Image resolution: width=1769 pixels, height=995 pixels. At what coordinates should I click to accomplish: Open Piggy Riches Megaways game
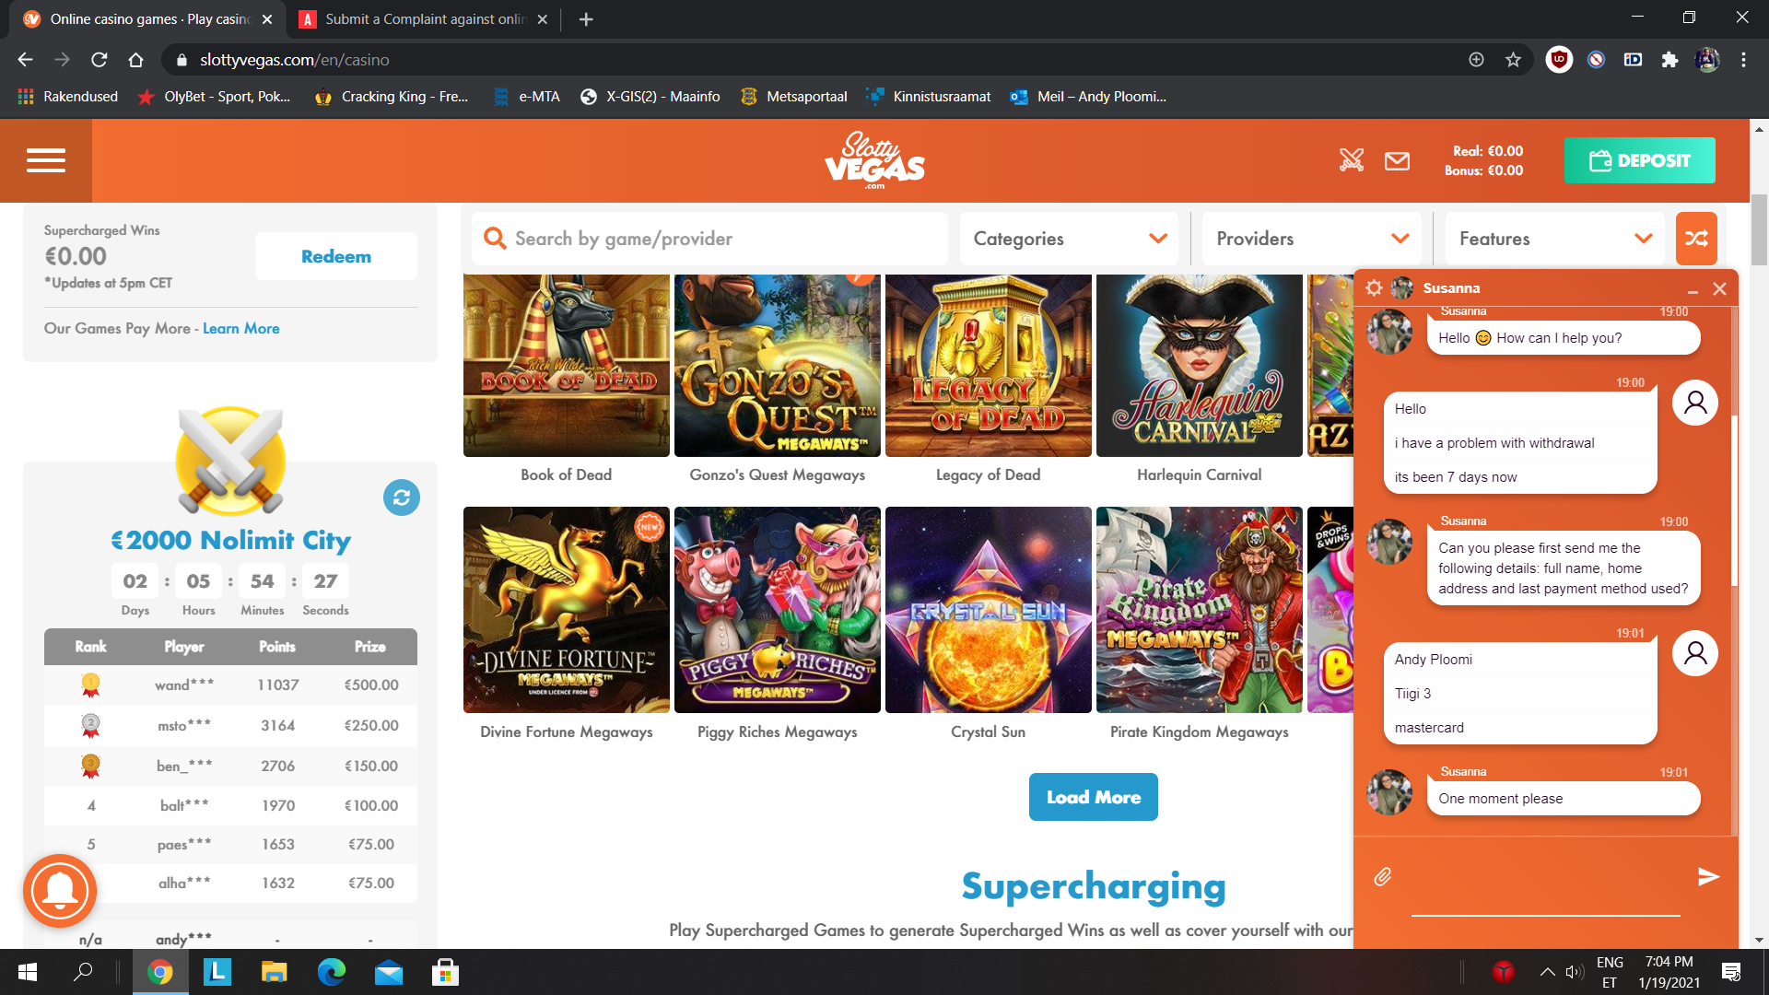point(778,610)
